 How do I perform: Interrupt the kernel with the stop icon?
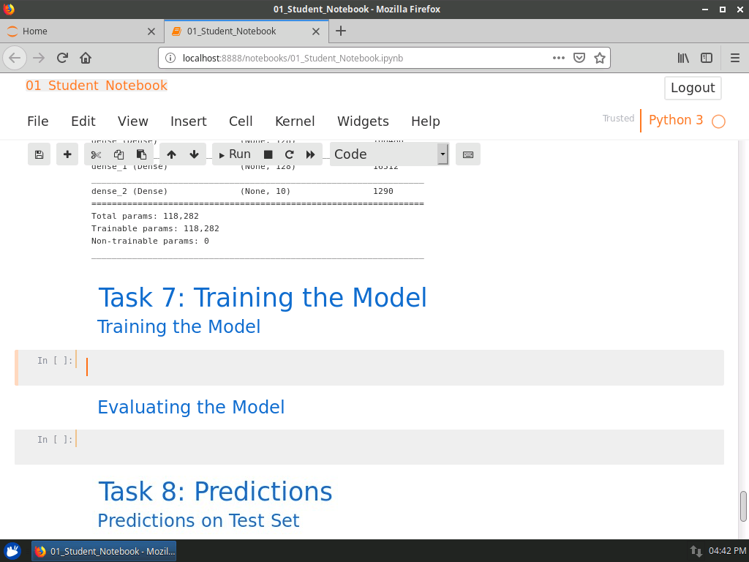(x=268, y=154)
